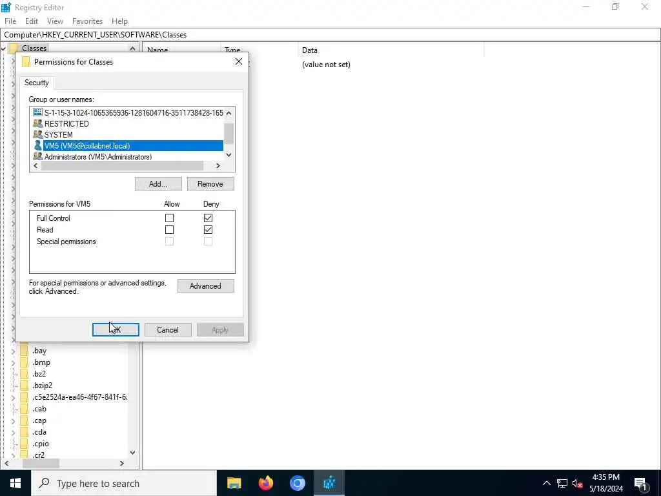Uncheck Deny for Full Control

tap(208, 218)
